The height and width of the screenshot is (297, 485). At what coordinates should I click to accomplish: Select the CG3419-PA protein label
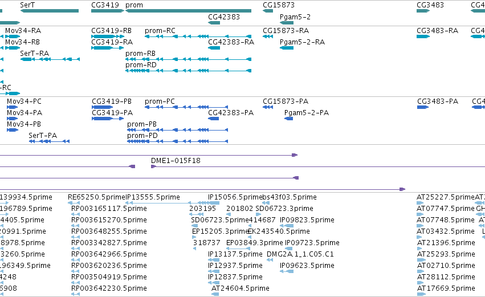(x=112, y=113)
